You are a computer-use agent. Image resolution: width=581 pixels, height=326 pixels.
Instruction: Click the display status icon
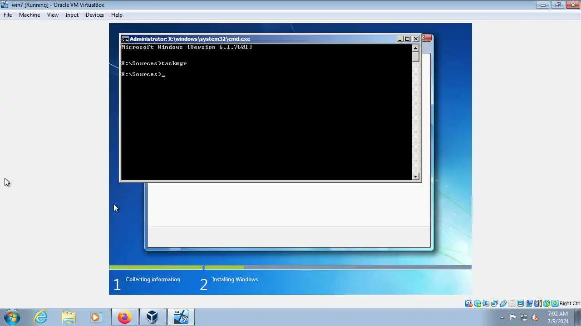tap(520, 303)
